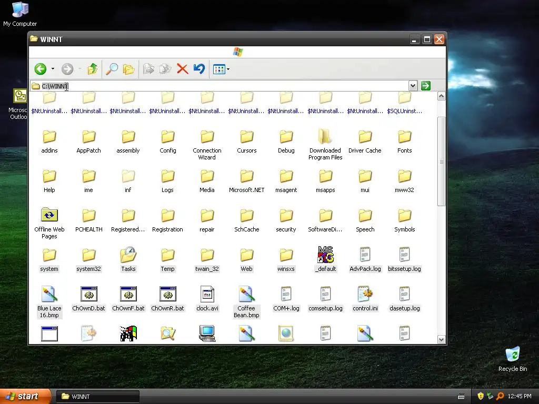
Task: Select the ChOwnD.bat file
Action: (88, 299)
